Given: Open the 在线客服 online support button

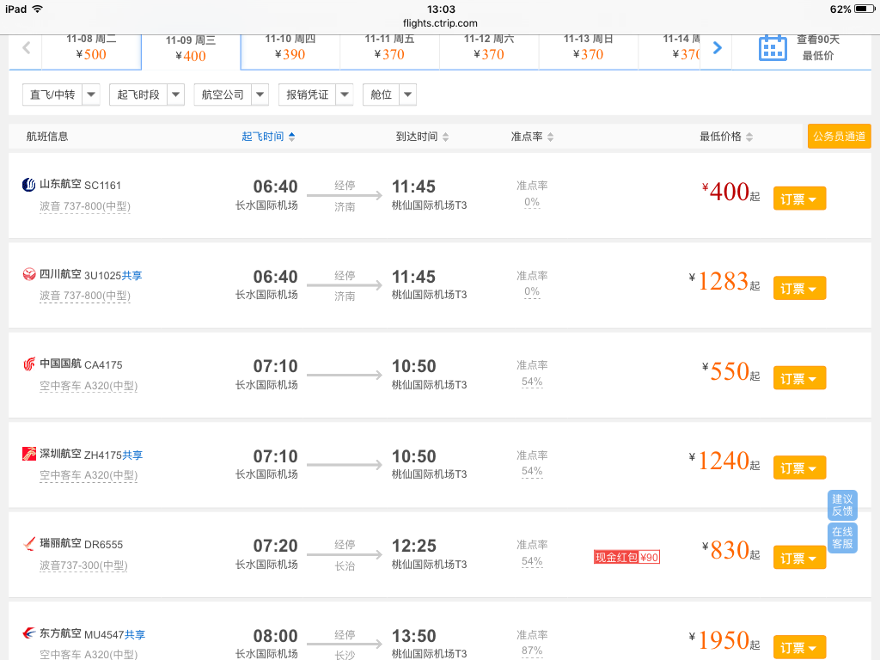Looking at the screenshot, I should pyautogui.click(x=842, y=538).
